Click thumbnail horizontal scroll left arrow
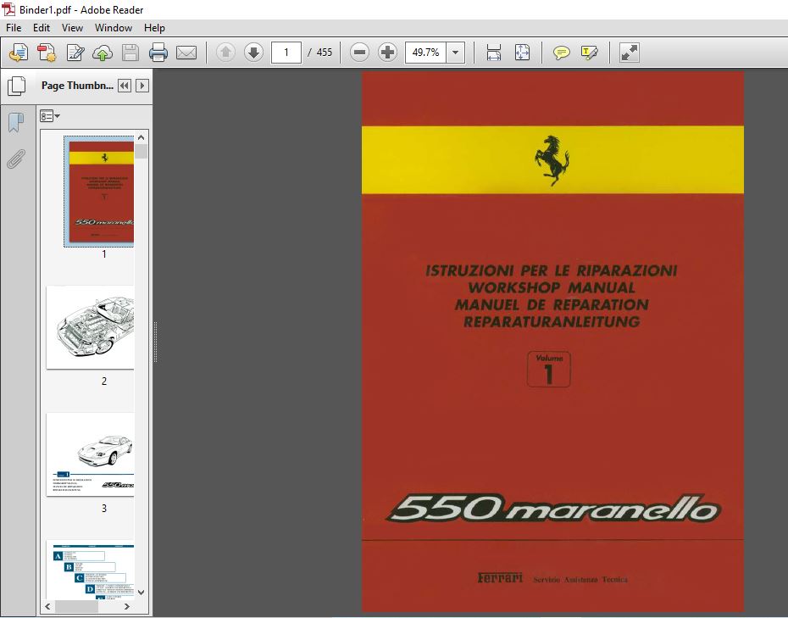Screen dimensions: 788x618 (47, 606)
